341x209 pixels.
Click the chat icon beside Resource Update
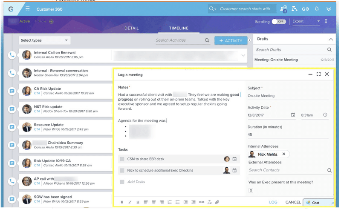point(12,127)
